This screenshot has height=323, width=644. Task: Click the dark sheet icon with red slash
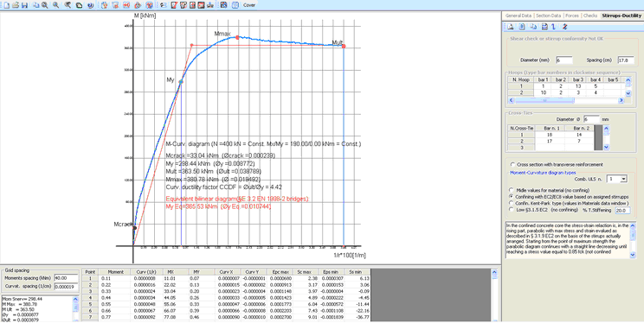174,5
